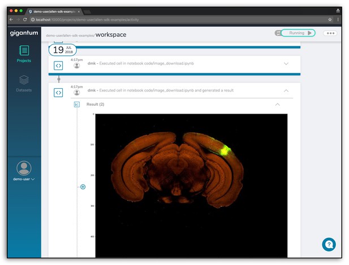Image resolution: width=349 pixels, height=265 pixels.
Task: Click the site info icon in address bar
Action: coord(33,20)
